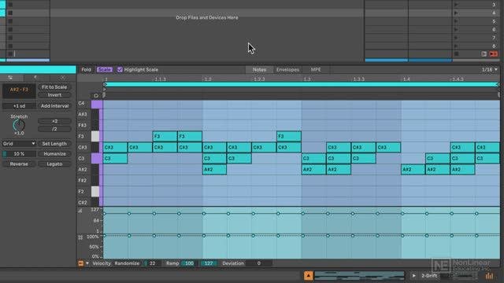Click the Ramp start value 100
Viewport: 504px width, 283px height.
coord(189,263)
